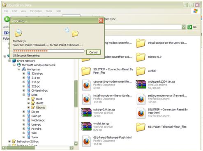Select the wvdial.tar.gz WinRAR archive icon

(86, 126)
